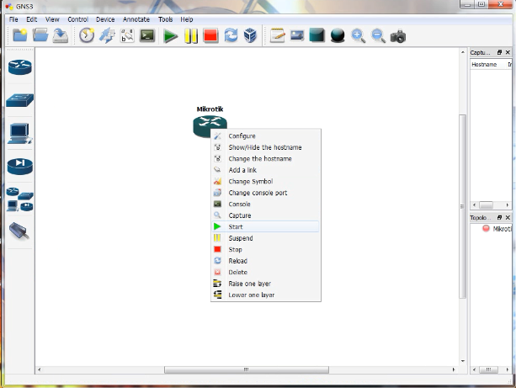
Task: Open the File menu
Action: [x=13, y=19]
